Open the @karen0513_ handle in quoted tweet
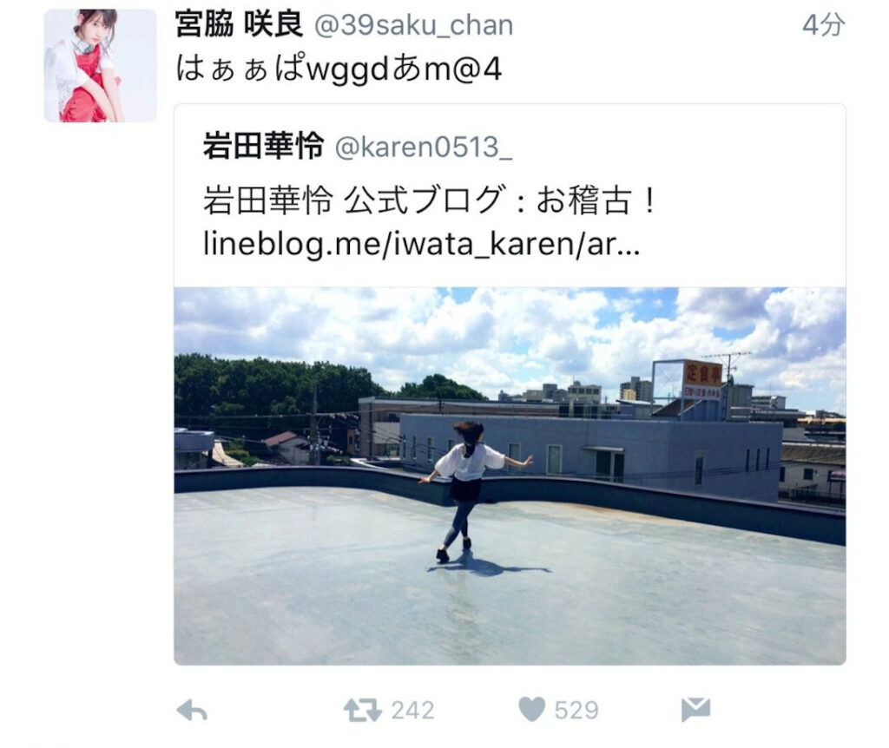This screenshot has height=748, width=889. pyautogui.click(x=424, y=148)
